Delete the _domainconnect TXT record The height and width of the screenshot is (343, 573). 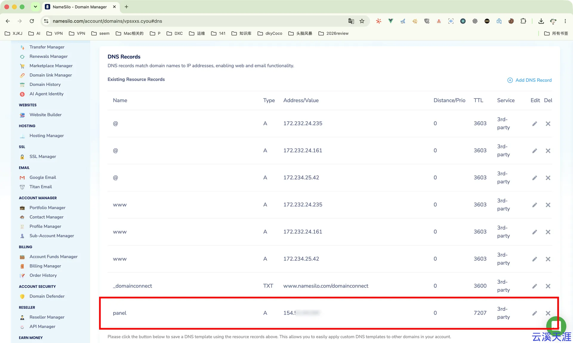click(548, 286)
